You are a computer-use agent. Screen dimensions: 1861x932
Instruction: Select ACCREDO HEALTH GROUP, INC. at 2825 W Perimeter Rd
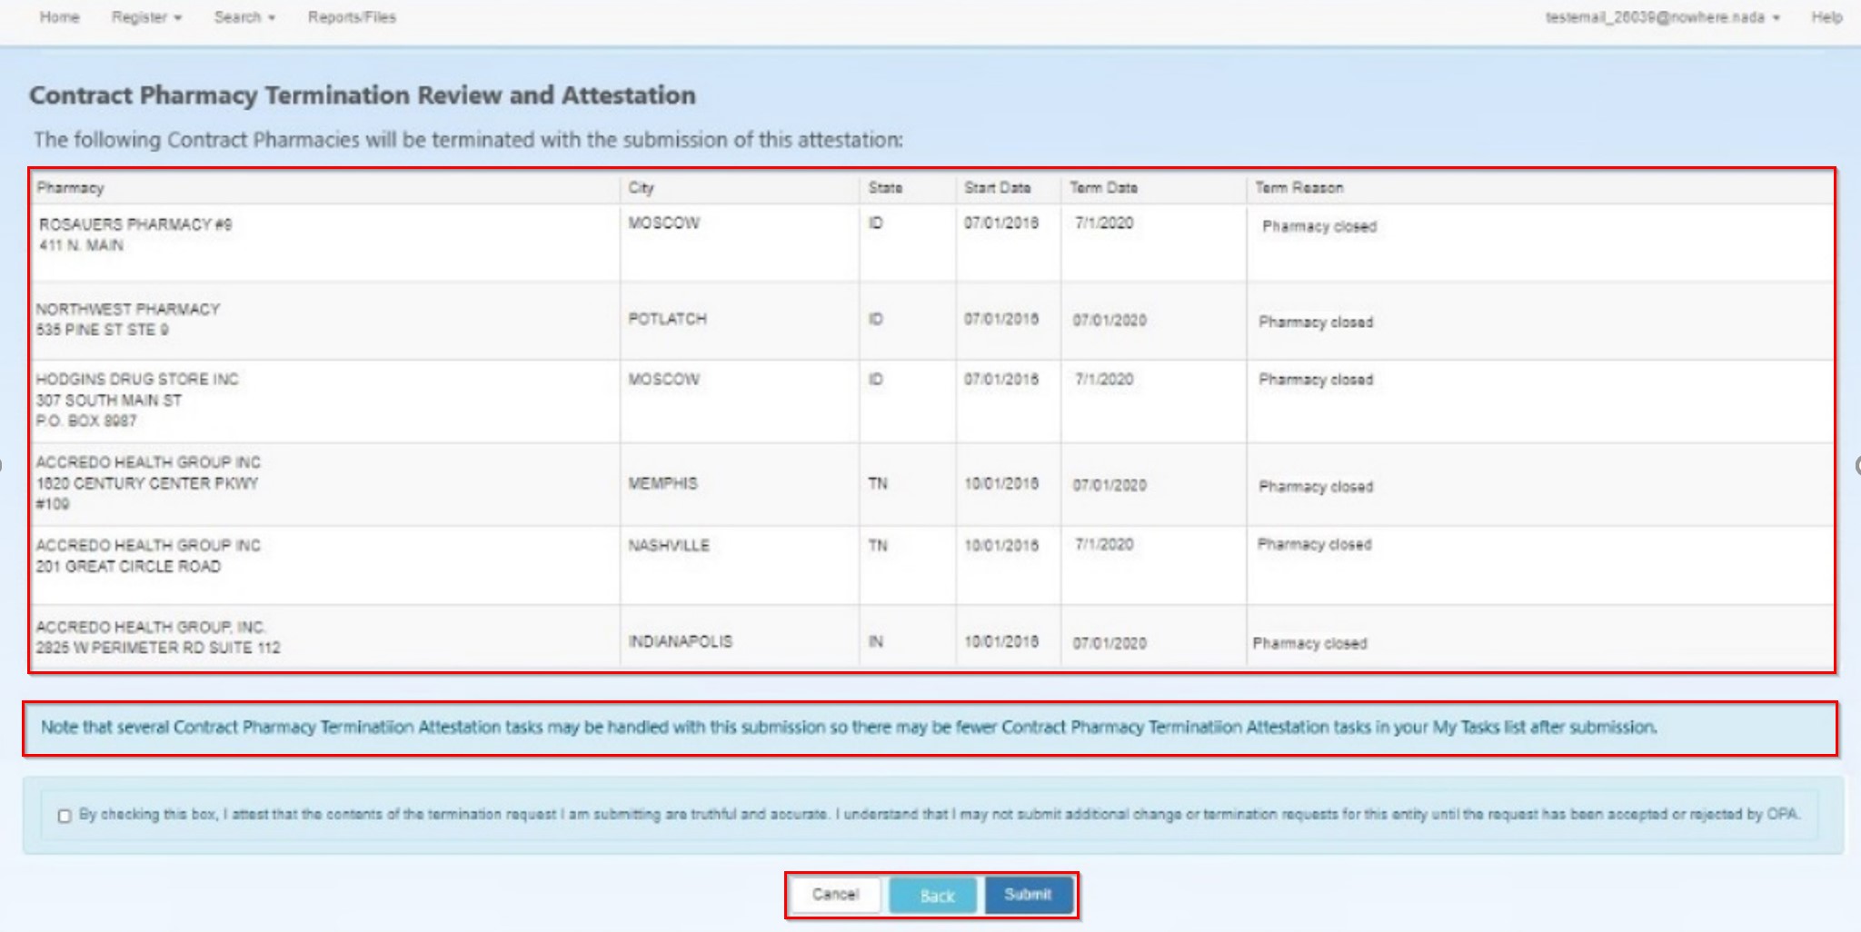coord(151,627)
